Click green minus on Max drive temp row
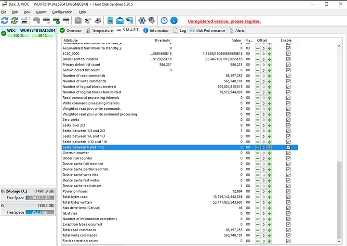The height and width of the screenshot is (246, 347). click(x=258, y=208)
